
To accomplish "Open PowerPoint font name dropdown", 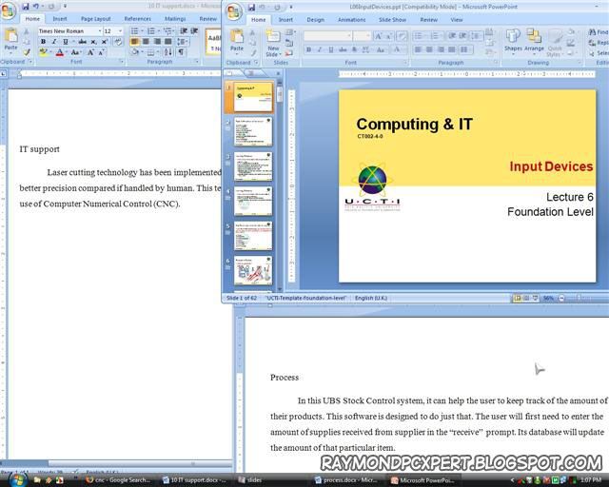I will (349, 36).
